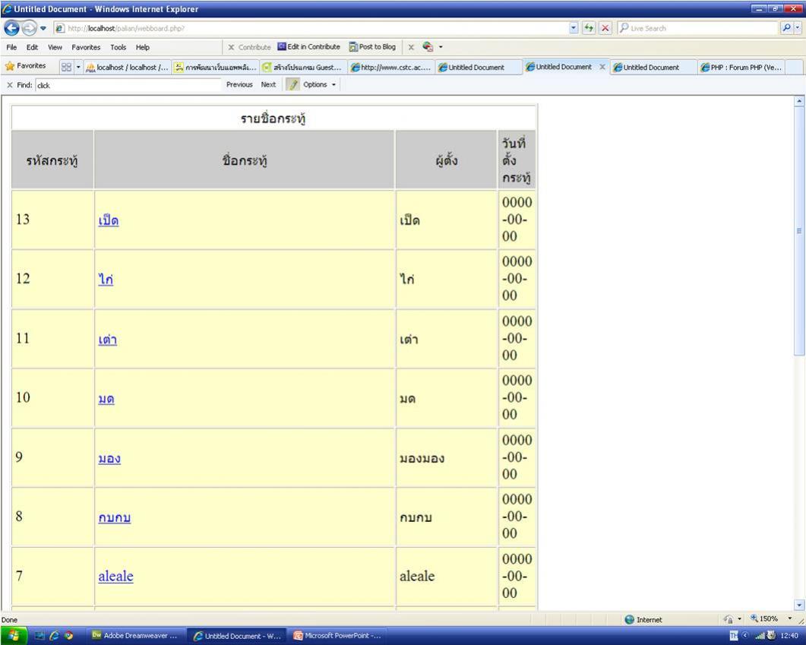The width and height of the screenshot is (806, 645).
Task: Expand the address bar history dropdown
Action: click(574, 28)
